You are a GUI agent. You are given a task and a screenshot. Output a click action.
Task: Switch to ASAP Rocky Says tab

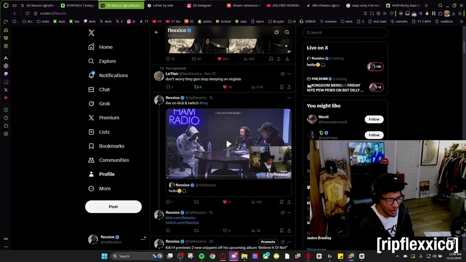(403, 5)
